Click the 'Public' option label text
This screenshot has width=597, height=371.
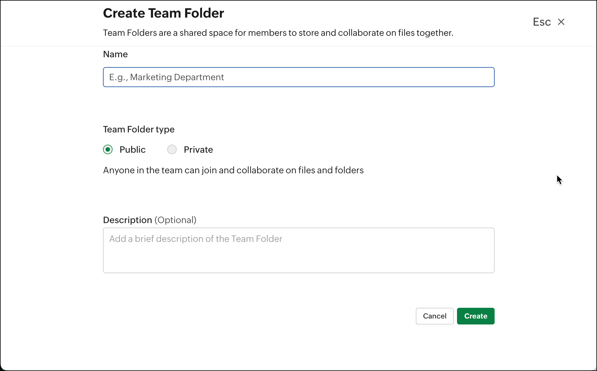133,149
